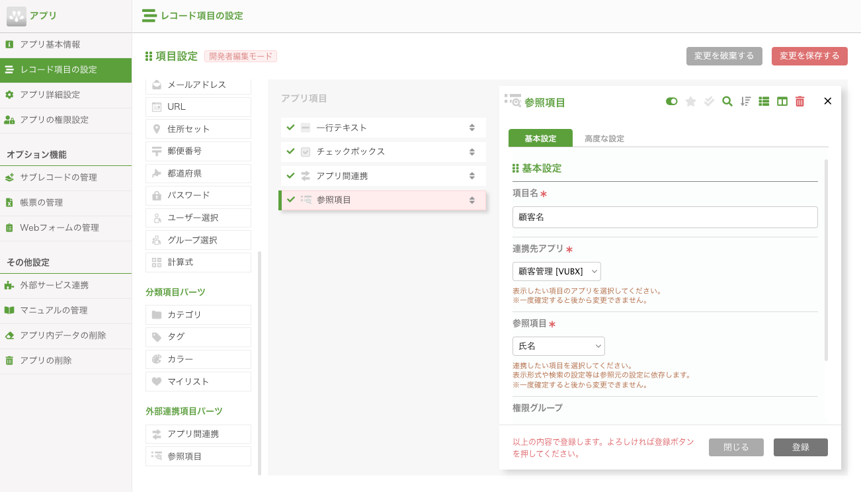
Task: Select the 郵便番号 field part
Action: [198, 151]
